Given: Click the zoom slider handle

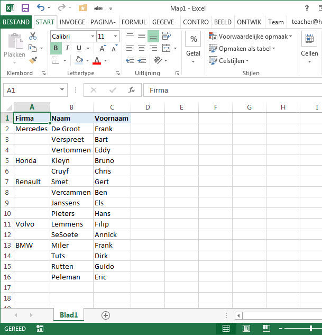Looking at the screenshot, I should pyautogui.click(x=311, y=328).
